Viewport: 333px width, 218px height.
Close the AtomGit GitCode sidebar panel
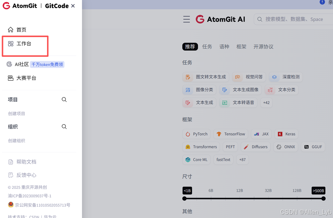pyautogui.click(x=73, y=6)
